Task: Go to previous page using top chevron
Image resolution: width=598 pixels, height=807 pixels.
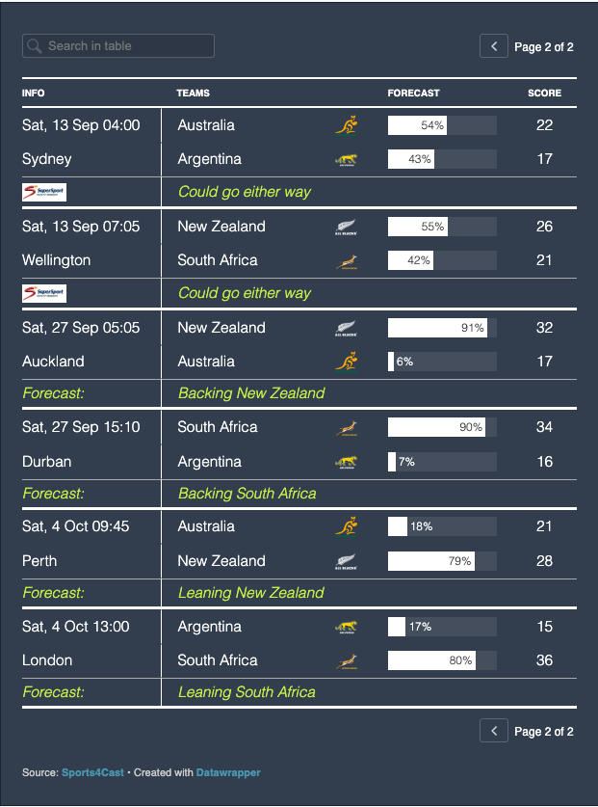Action: point(494,46)
